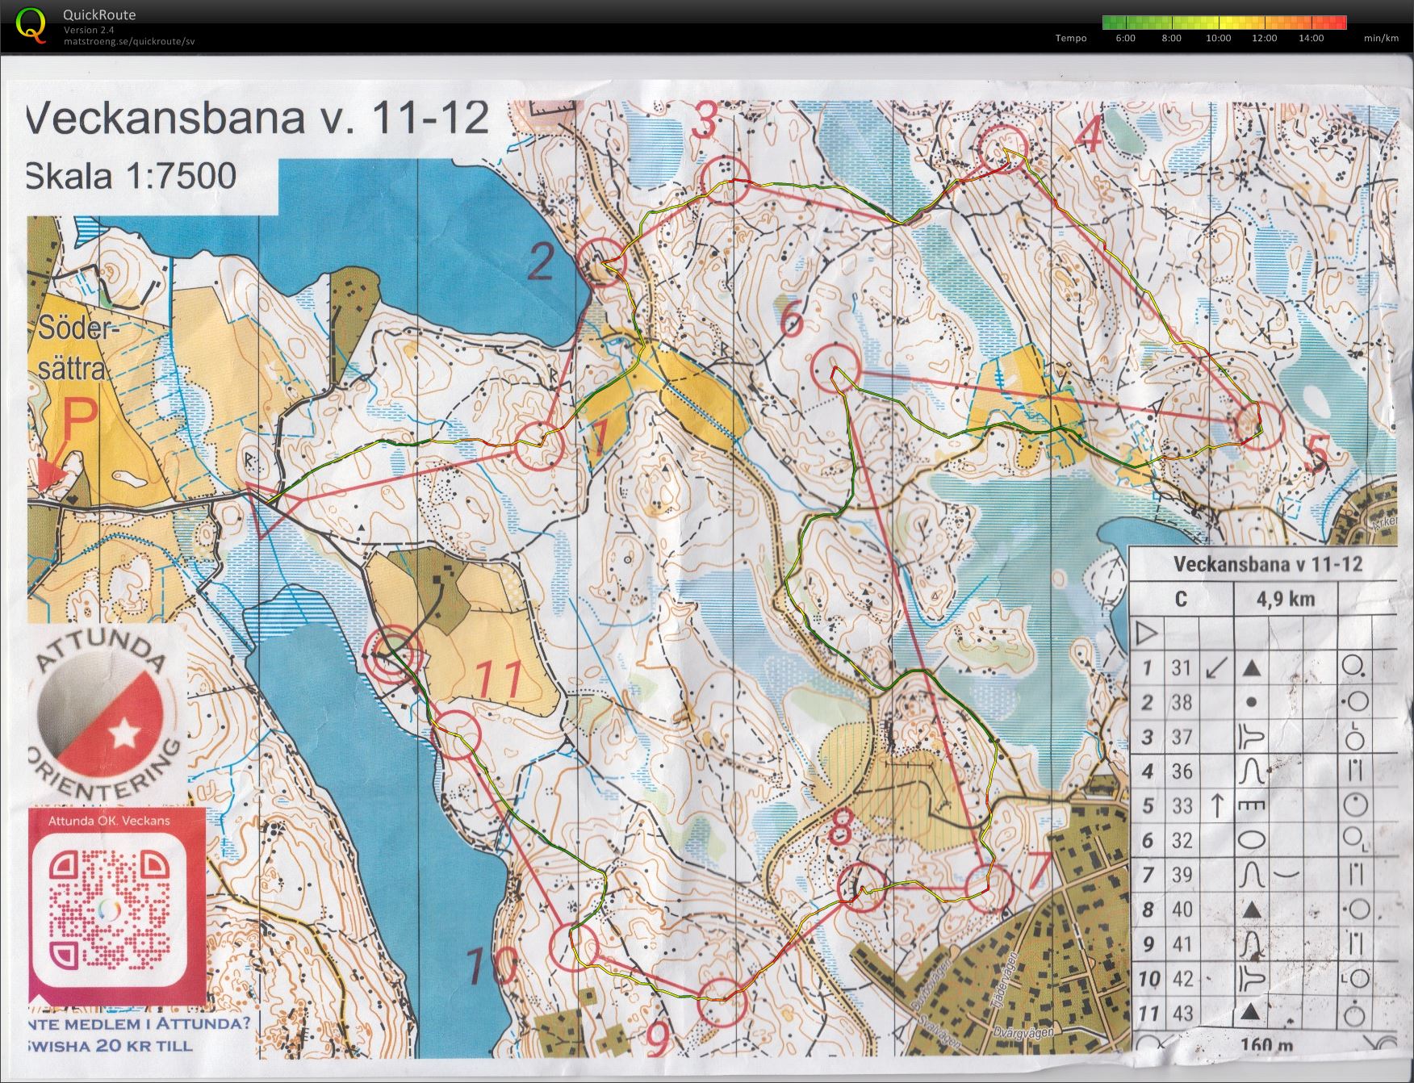The width and height of the screenshot is (1414, 1083).
Task: Click the QuickRoute title text
Action: (100, 15)
